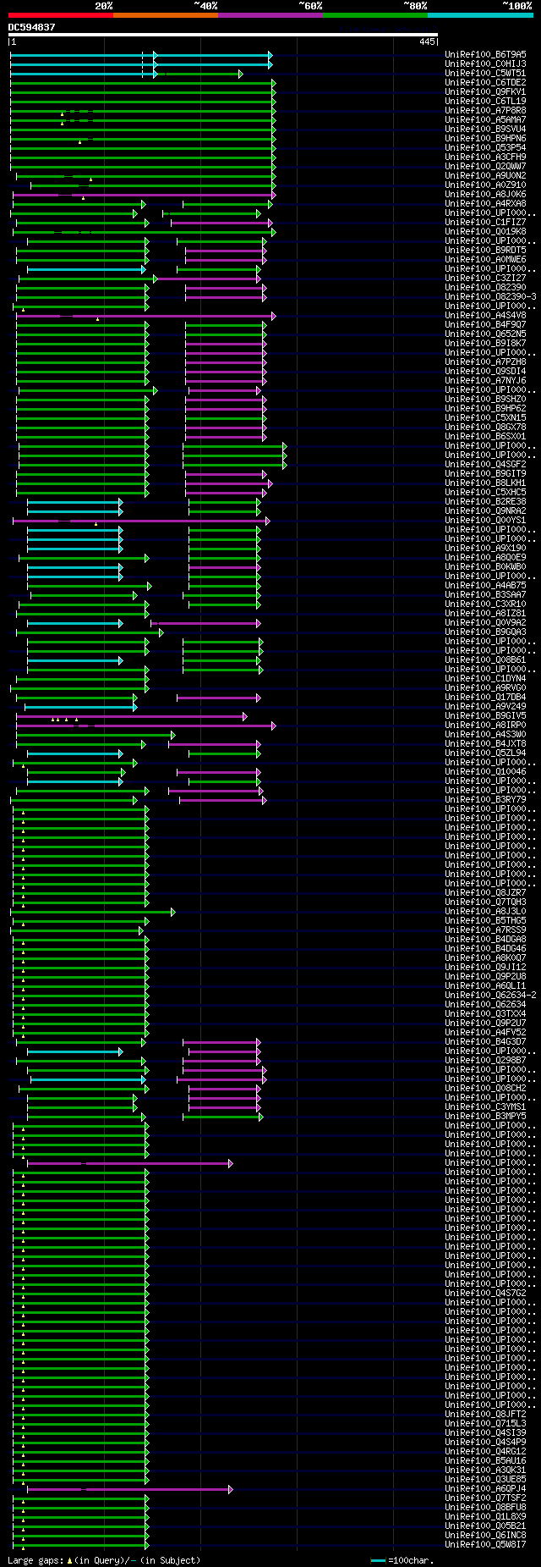Click the label UniRef100_A4S4V8
Screen dimensions: 541x1567
click(x=485, y=315)
